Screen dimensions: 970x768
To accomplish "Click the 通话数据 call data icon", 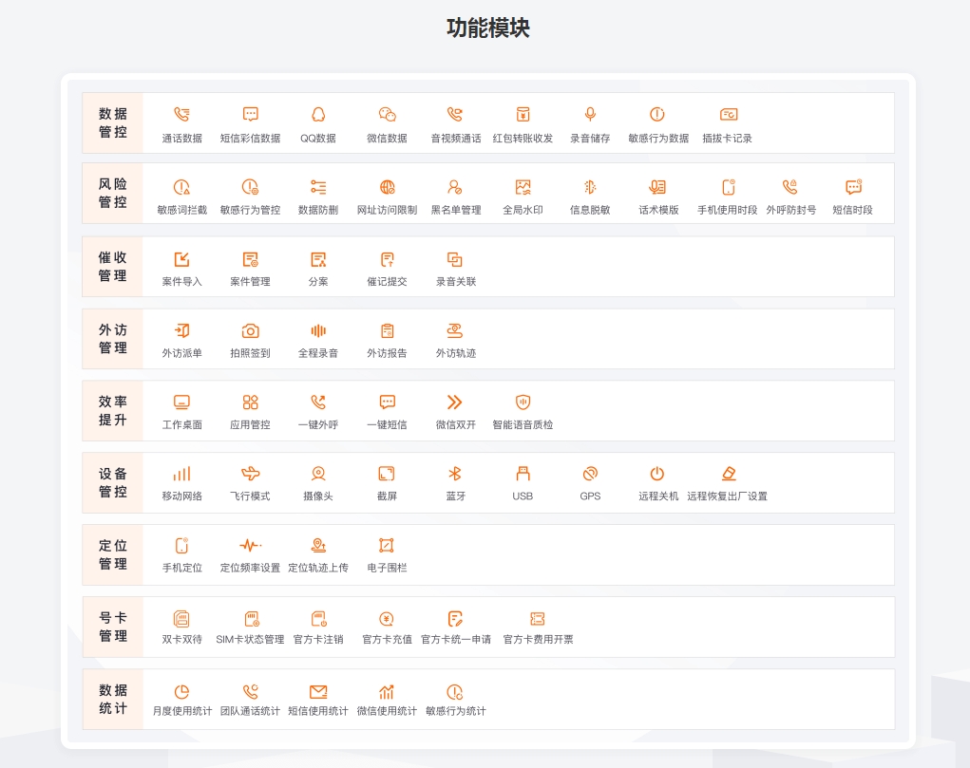I will (x=181, y=115).
